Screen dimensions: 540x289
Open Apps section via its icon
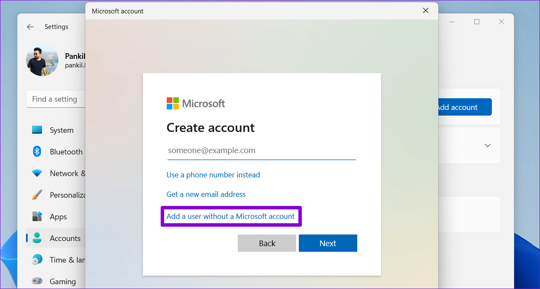(x=37, y=216)
